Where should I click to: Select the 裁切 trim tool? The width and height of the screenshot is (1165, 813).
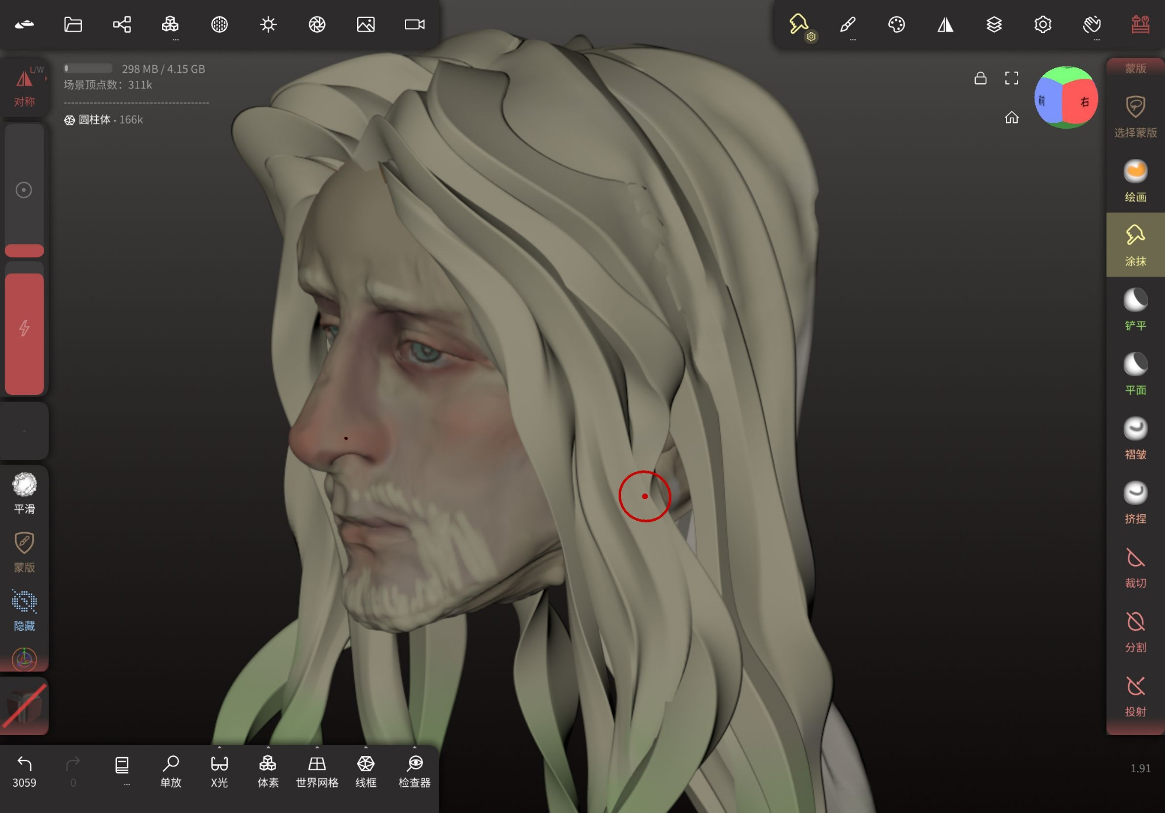pos(1135,567)
